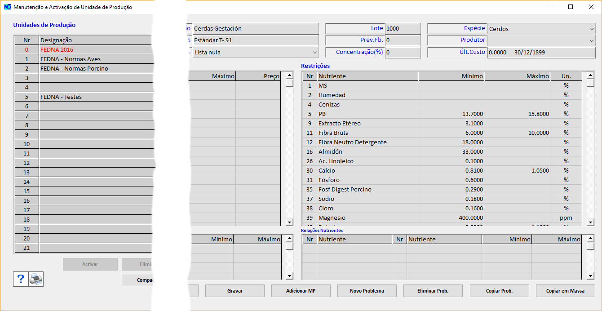Click the application icon in title bar
This screenshot has height=311, width=602.
(x=7, y=7)
